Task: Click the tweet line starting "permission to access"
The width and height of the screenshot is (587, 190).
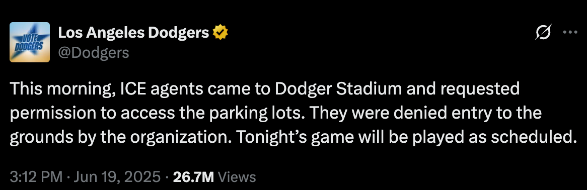Action: tap(276, 113)
